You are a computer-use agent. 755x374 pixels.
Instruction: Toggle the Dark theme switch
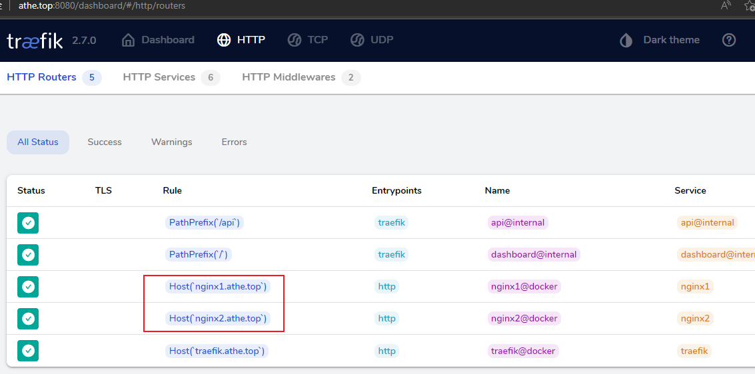coord(660,40)
